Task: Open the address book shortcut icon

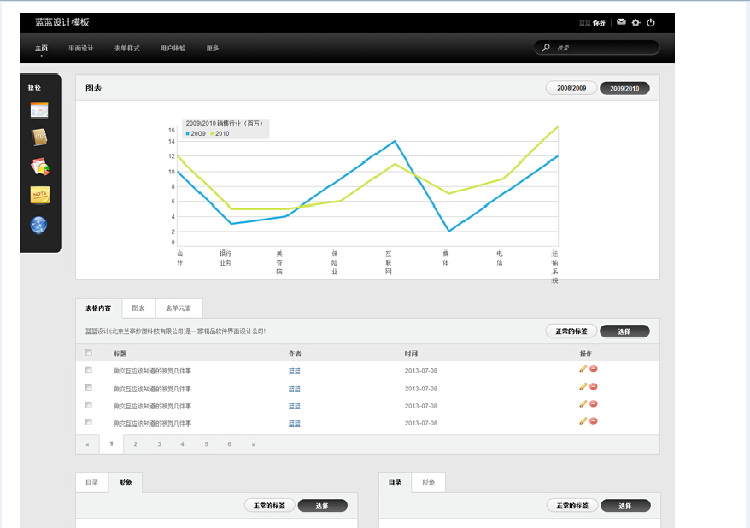Action: tap(39, 138)
